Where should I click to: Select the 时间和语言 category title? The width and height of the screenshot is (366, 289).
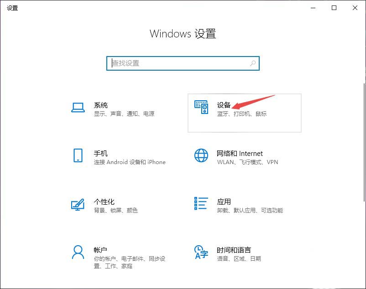tap(234, 250)
